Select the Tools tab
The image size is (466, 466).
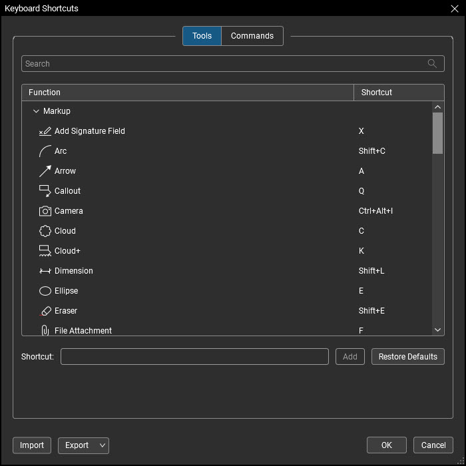pyautogui.click(x=202, y=36)
